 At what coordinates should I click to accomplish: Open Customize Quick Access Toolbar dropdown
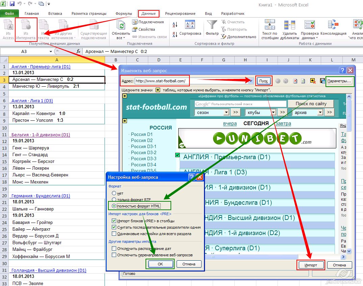pos(49,4)
